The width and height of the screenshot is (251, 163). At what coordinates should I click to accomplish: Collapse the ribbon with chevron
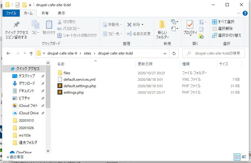pyautogui.click(x=238, y=13)
